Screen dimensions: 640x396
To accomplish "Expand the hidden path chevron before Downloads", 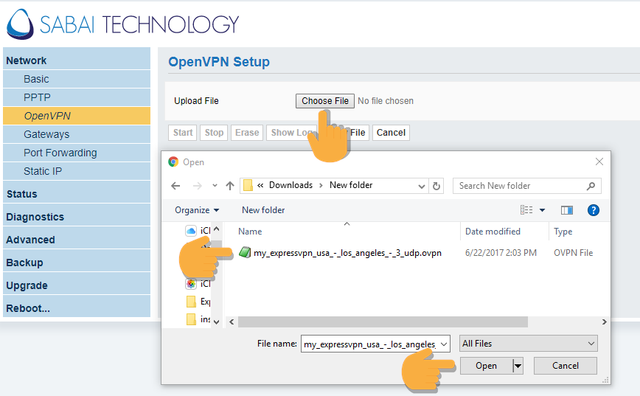I will [x=260, y=185].
